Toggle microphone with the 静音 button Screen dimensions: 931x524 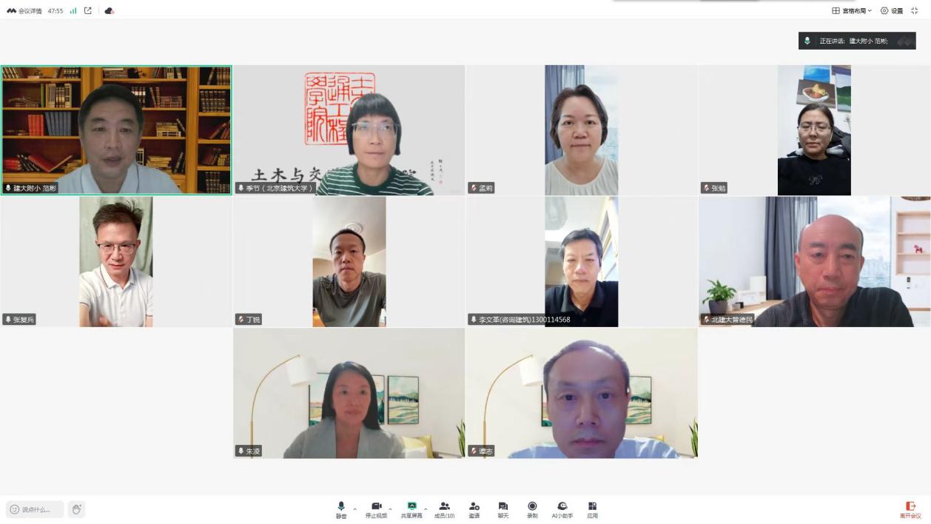point(341,509)
